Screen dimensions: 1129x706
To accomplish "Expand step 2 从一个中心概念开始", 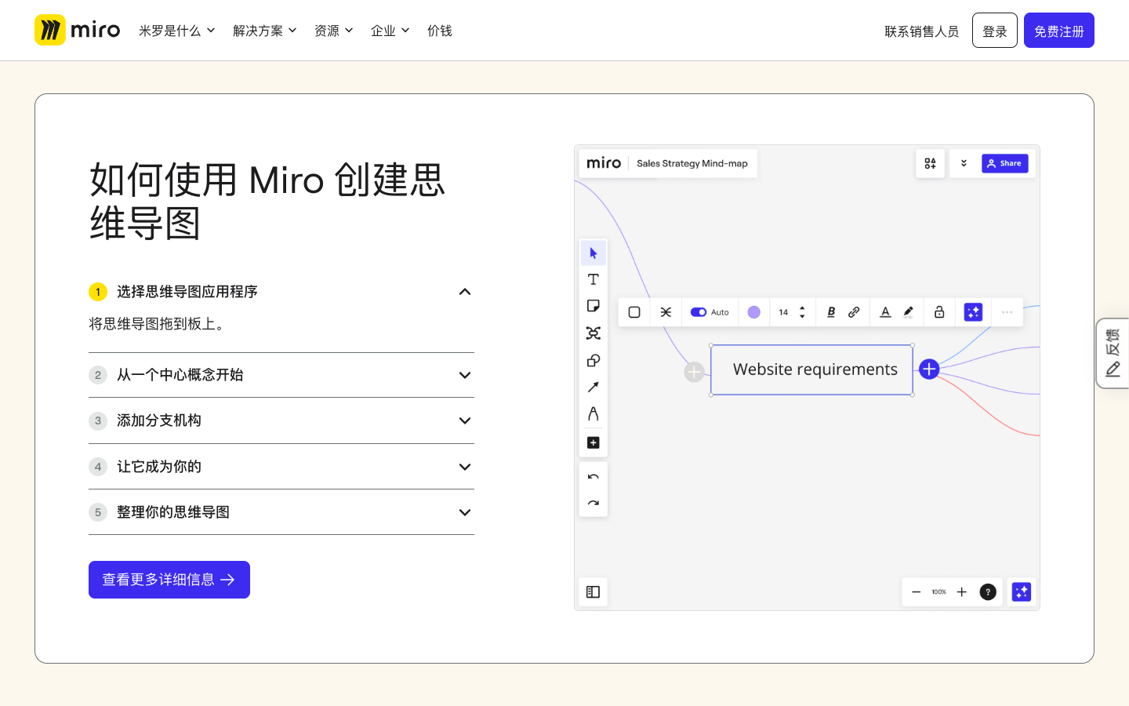I will coord(465,375).
